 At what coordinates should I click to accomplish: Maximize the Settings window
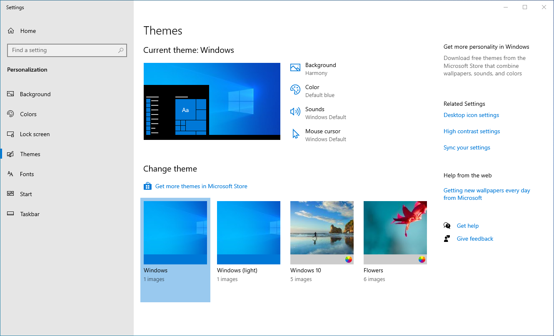[x=525, y=7]
